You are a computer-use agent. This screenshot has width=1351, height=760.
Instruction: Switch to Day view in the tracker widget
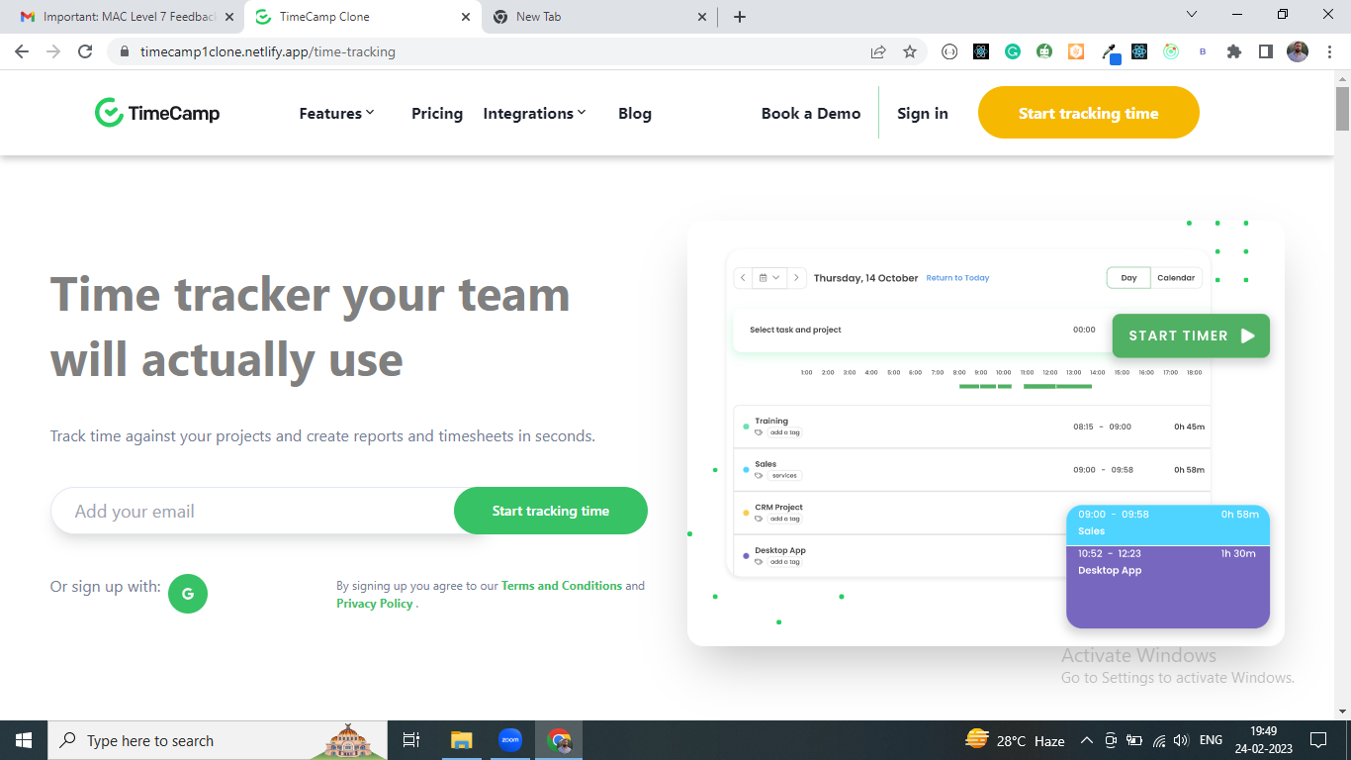coord(1127,278)
